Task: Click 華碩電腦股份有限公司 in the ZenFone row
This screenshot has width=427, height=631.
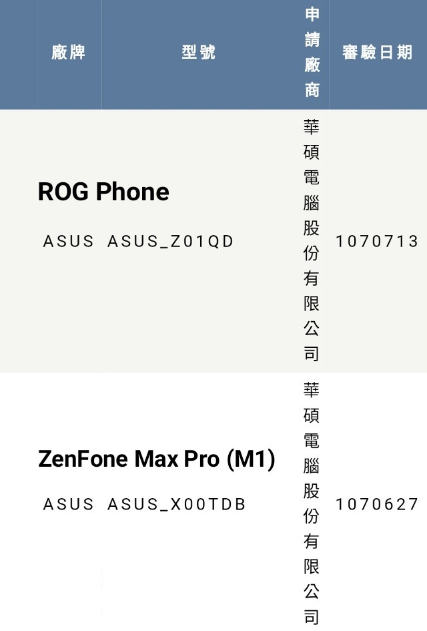Action: pos(312,503)
